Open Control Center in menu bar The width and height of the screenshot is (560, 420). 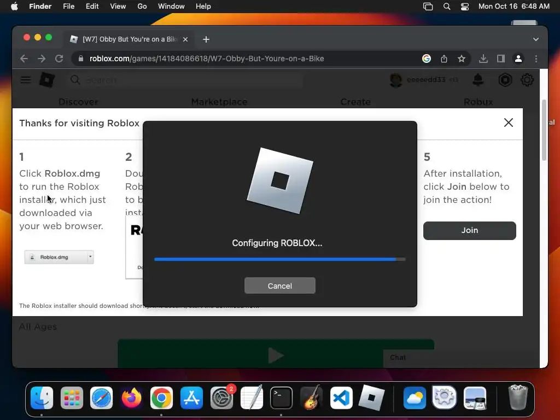[x=465, y=7]
